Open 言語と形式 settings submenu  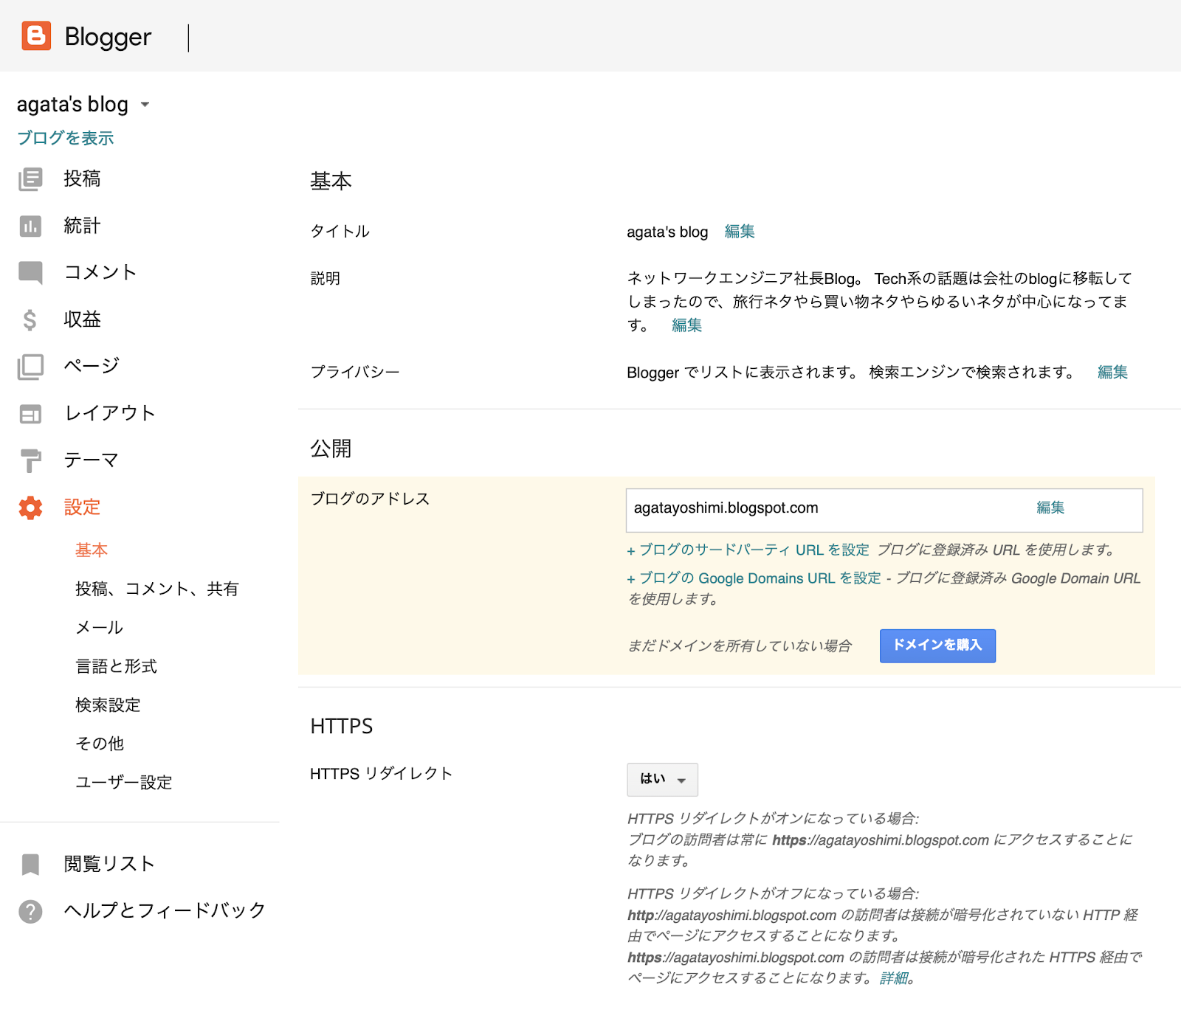[117, 666]
